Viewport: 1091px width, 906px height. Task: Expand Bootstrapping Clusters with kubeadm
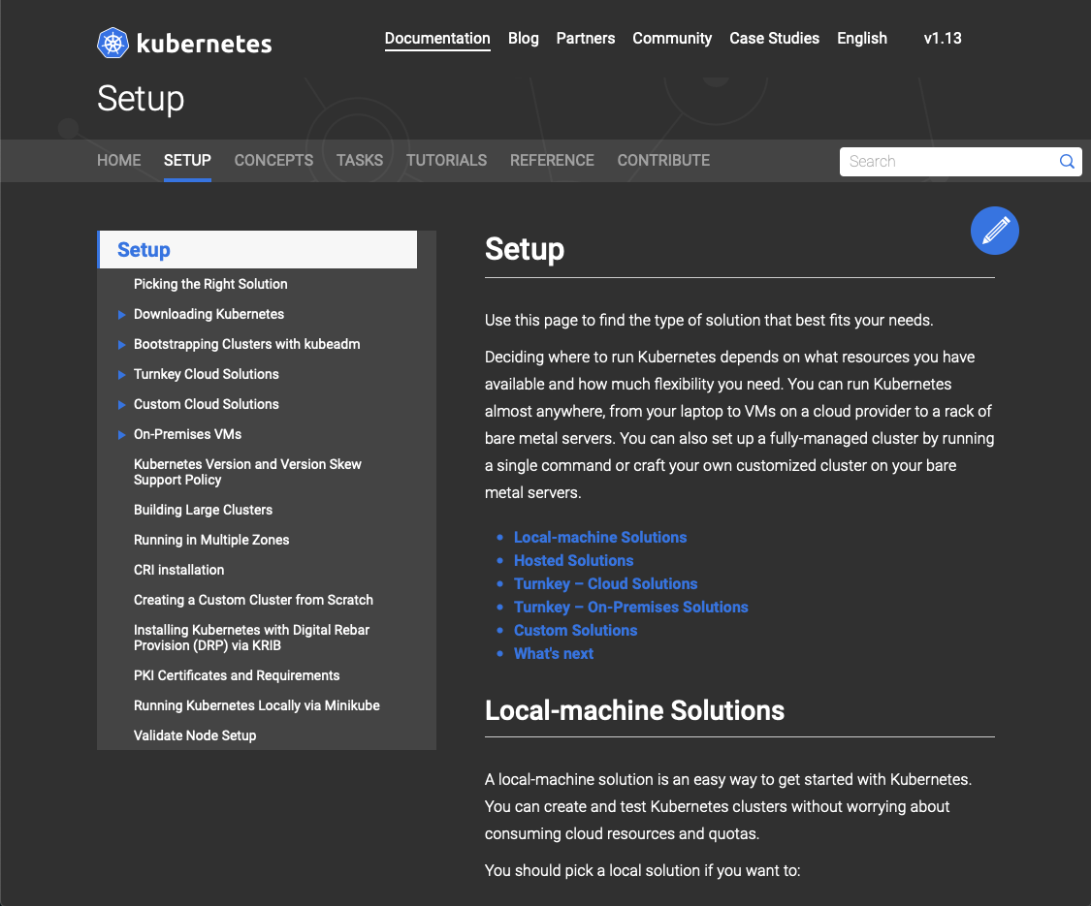click(121, 344)
